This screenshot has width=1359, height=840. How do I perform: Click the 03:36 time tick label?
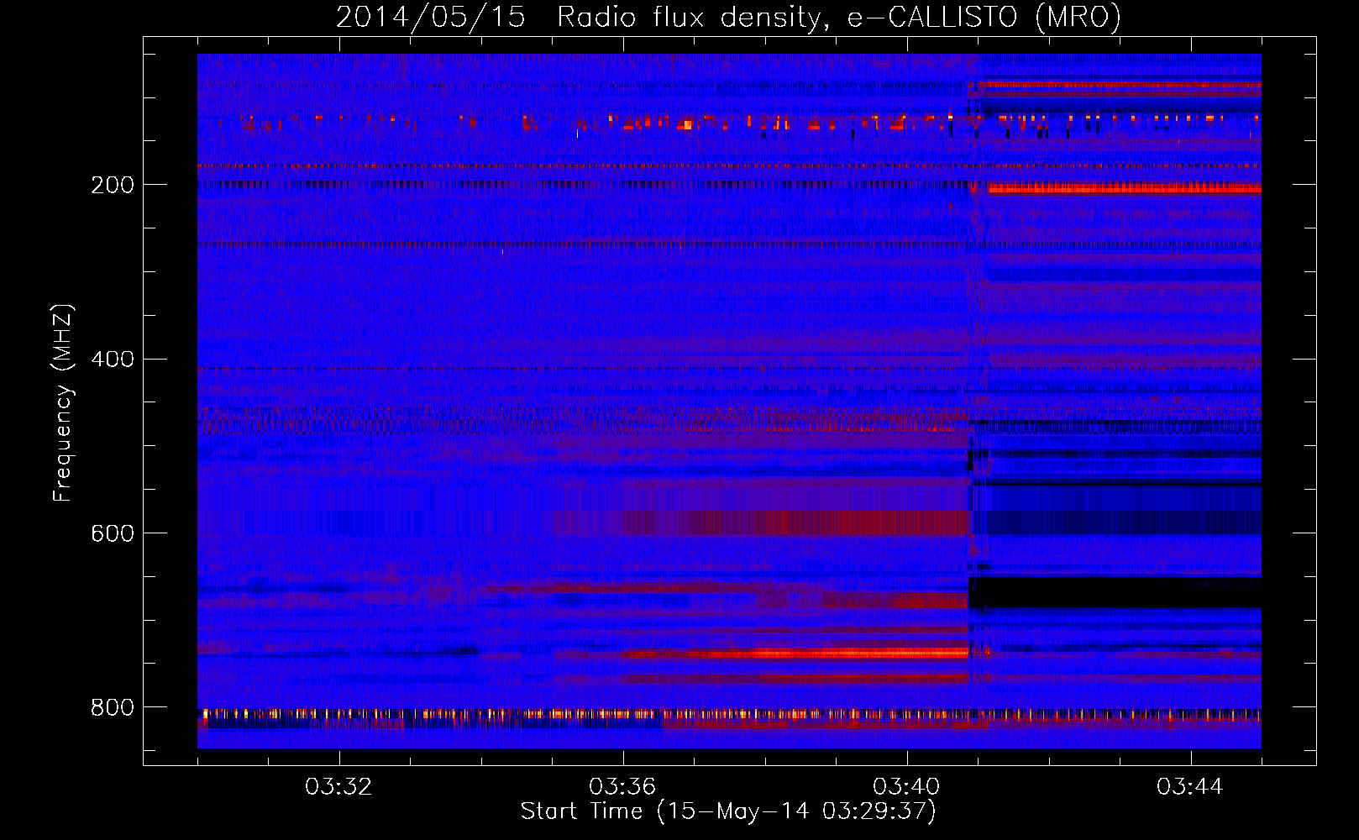(x=622, y=787)
